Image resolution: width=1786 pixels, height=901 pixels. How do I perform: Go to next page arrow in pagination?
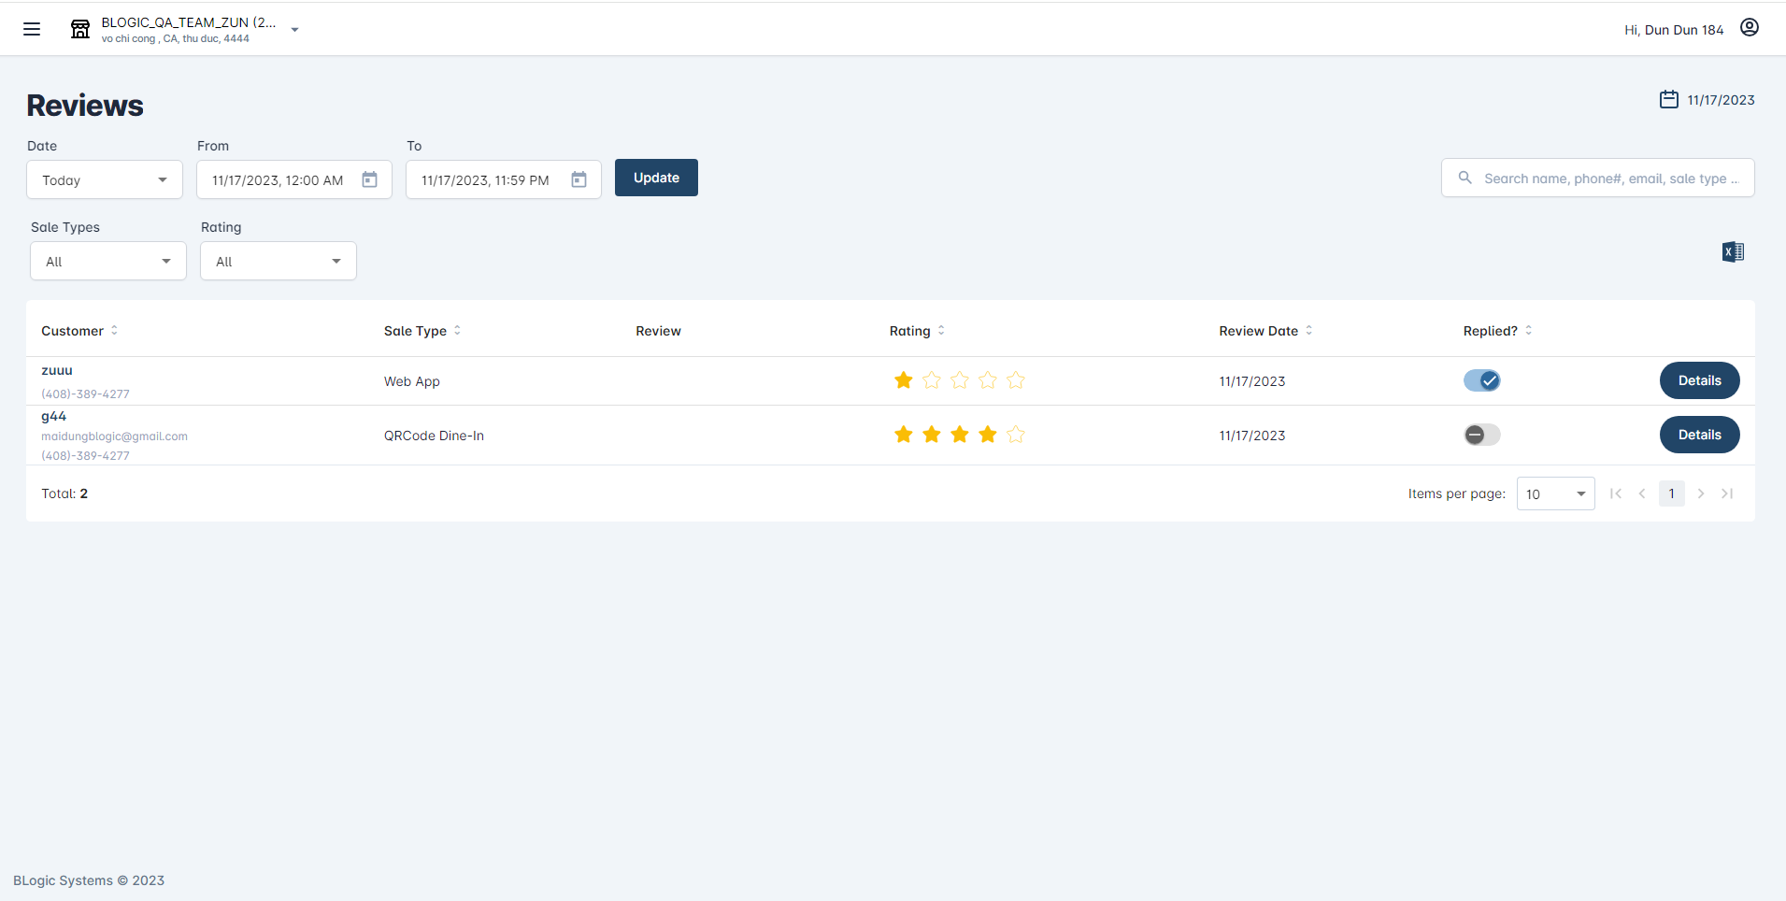(x=1700, y=493)
